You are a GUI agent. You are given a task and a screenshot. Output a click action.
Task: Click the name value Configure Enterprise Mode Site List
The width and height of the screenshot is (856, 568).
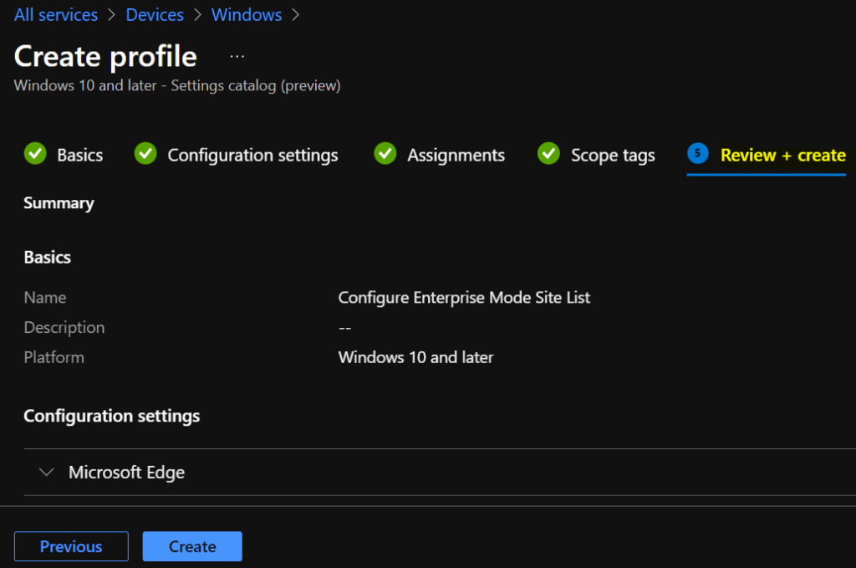tap(464, 298)
